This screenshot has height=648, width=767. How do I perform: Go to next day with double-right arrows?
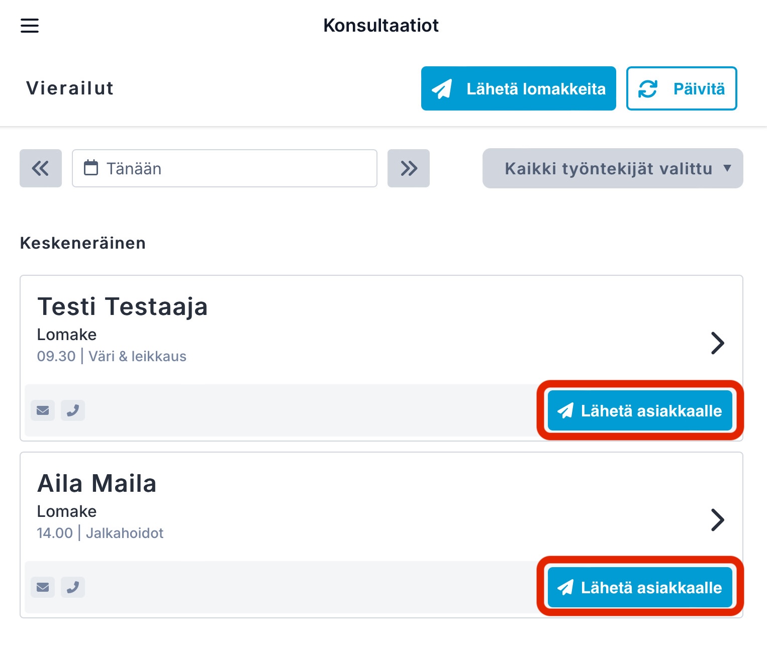(x=409, y=168)
